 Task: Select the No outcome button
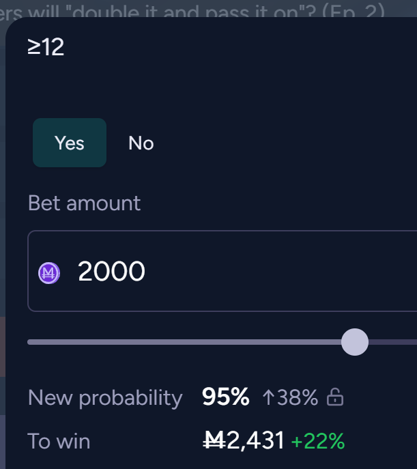click(x=141, y=143)
